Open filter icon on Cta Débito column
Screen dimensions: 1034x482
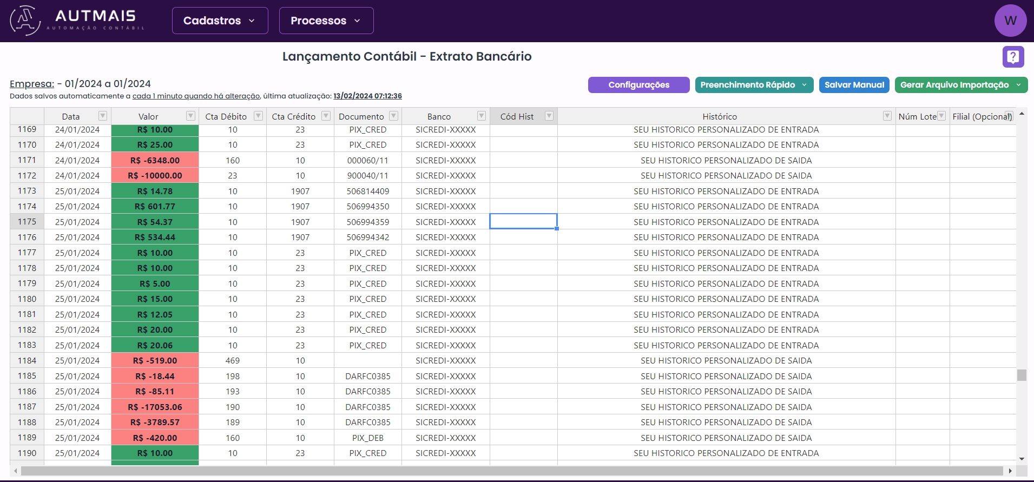coord(258,116)
